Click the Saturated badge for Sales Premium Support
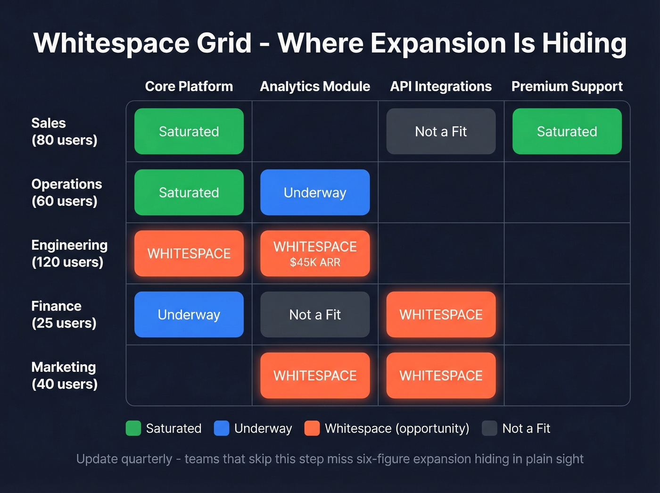Image resolution: width=660 pixels, height=493 pixels. tap(567, 132)
